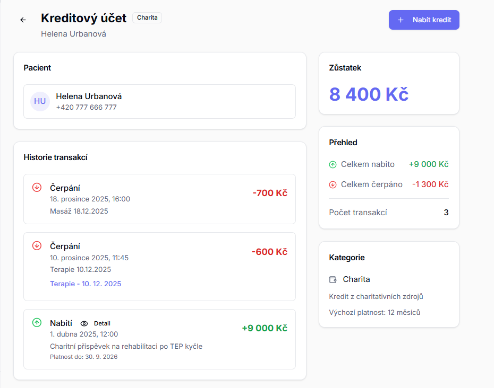The height and width of the screenshot is (388, 494).
Task: Click the plus icon in Nabít kredit
Action: point(401,20)
